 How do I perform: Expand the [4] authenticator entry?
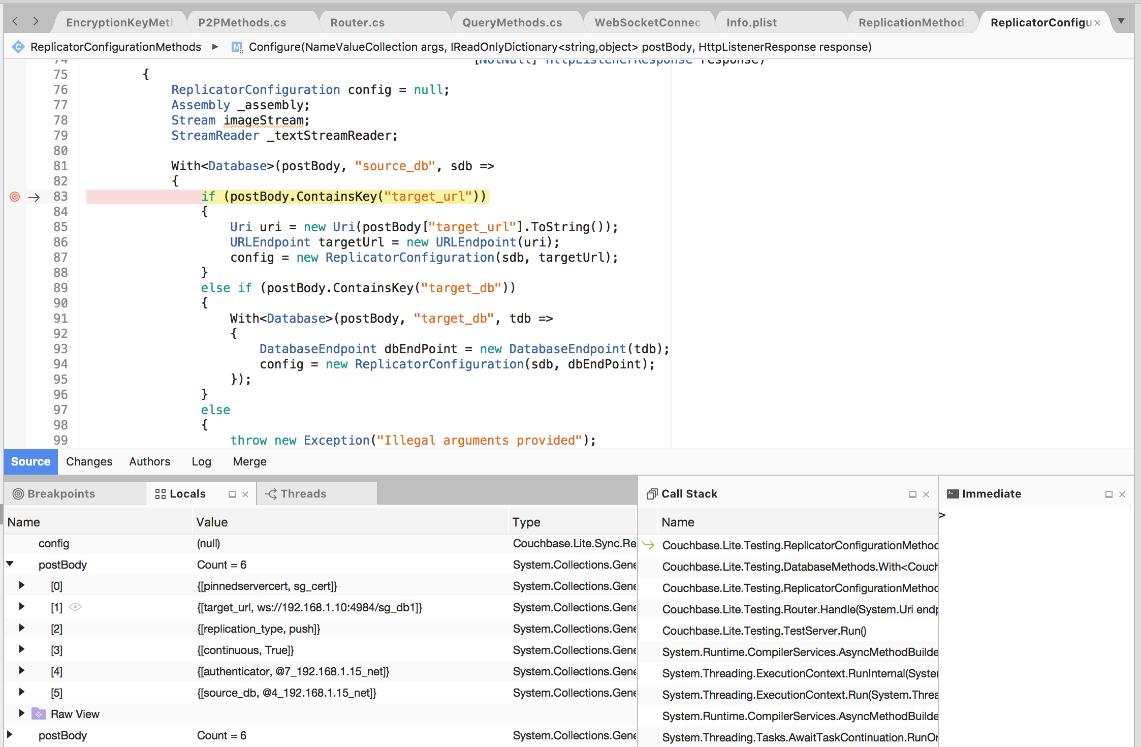[x=21, y=671]
